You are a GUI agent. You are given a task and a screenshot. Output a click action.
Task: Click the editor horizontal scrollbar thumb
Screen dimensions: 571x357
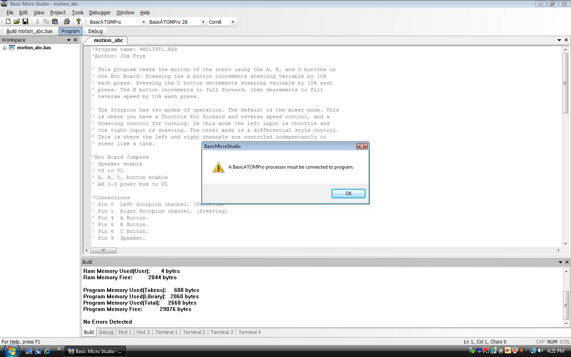click(103, 250)
